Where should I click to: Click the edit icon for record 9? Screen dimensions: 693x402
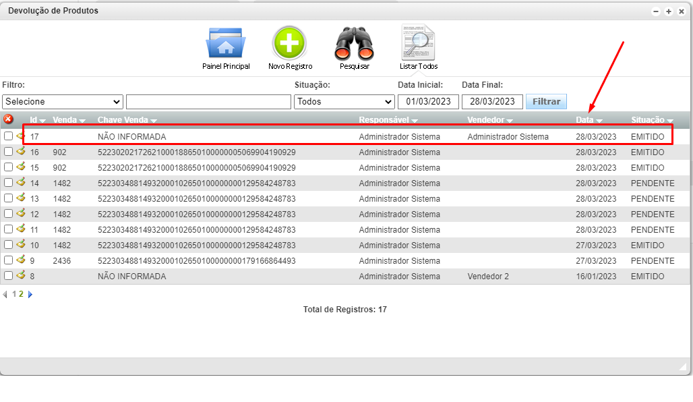pyautogui.click(x=21, y=260)
